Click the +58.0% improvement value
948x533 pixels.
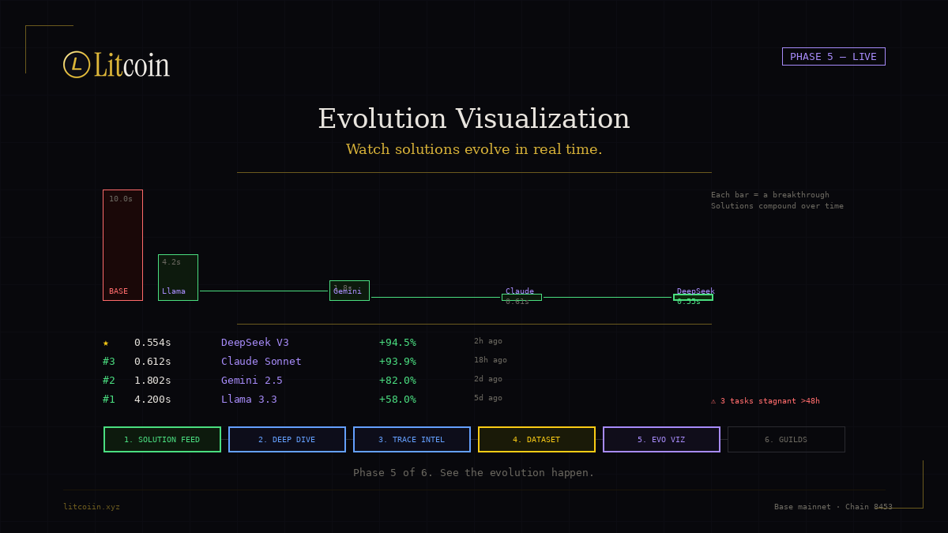pos(397,400)
